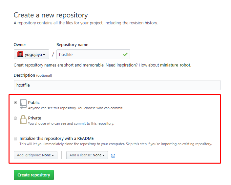Click the Public repository book icon
Screen dimensions: 231x185
tap(23, 104)
